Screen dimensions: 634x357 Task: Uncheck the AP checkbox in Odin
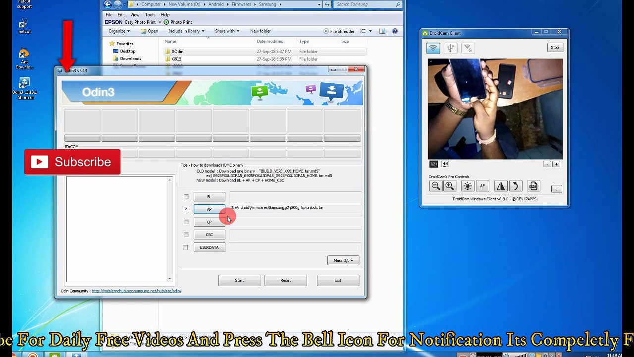pyautogui.click(x=186, y=209)
